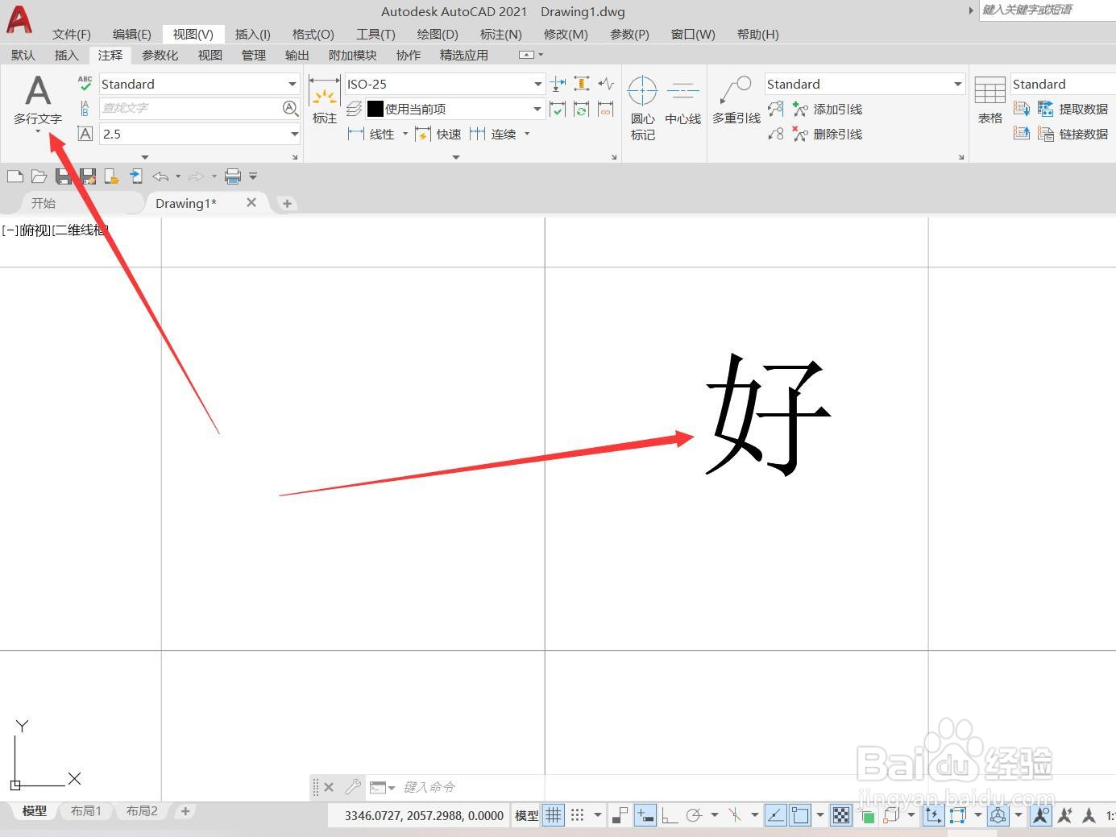Switch to the 参数化 ribbon tab
The image size is (1116, 837).
(160, 55)
